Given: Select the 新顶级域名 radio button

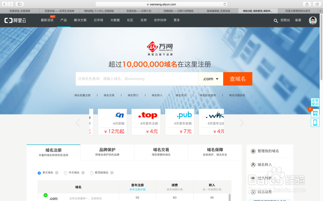Looking at the screenshot, I should (x=92, y=173).
